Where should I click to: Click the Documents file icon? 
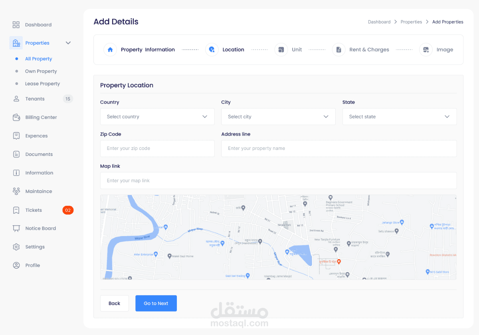(x=16, y=154)
